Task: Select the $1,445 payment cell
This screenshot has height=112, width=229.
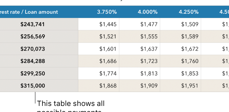Action: pyautogui.click(x=108, y=24)
